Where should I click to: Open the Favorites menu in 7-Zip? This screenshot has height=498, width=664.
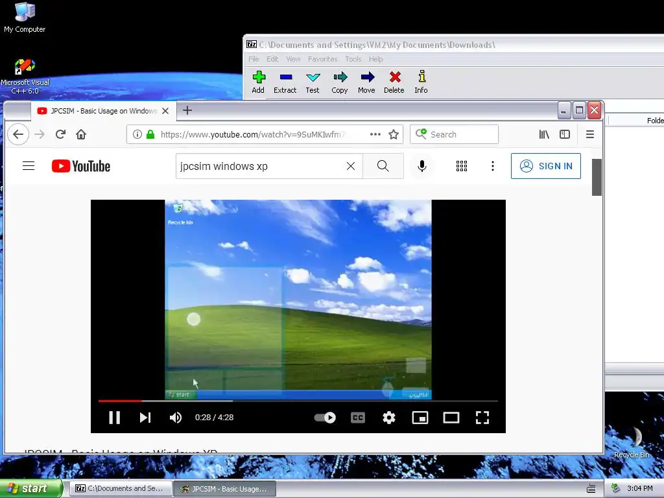[323, 59]
